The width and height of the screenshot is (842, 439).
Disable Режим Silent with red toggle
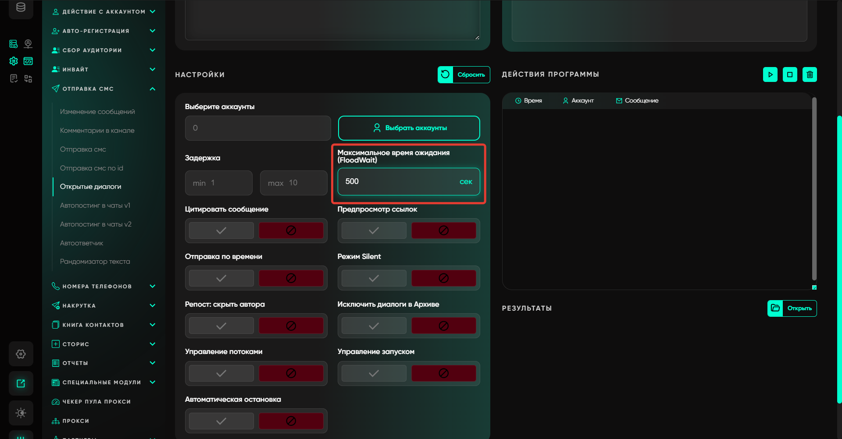(x=443, y=278)
